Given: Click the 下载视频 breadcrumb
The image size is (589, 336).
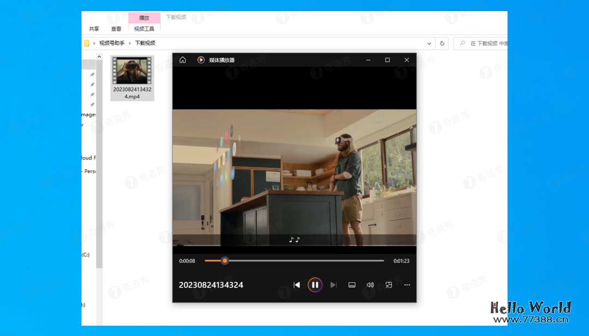Looking at the screenshot, I should 145,43.
